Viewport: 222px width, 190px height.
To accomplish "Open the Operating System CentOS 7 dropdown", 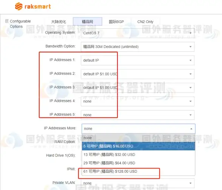I will [137, 33].
